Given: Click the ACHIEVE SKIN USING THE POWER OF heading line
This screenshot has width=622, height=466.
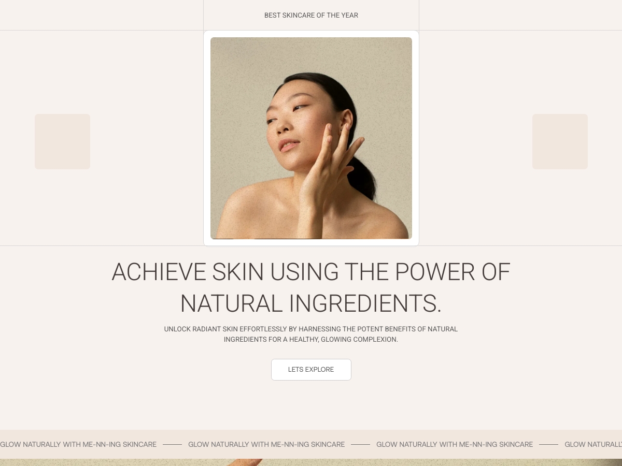Looking at the screenshot, I should click(x=311, y=272).
